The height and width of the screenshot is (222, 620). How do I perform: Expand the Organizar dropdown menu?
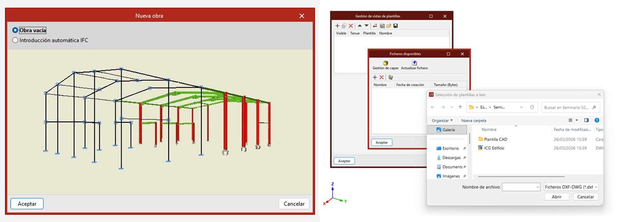tap(442, 121)
